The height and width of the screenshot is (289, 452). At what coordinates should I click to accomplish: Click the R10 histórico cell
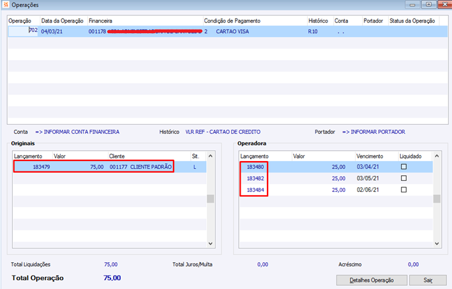click(x=312, y=31)
